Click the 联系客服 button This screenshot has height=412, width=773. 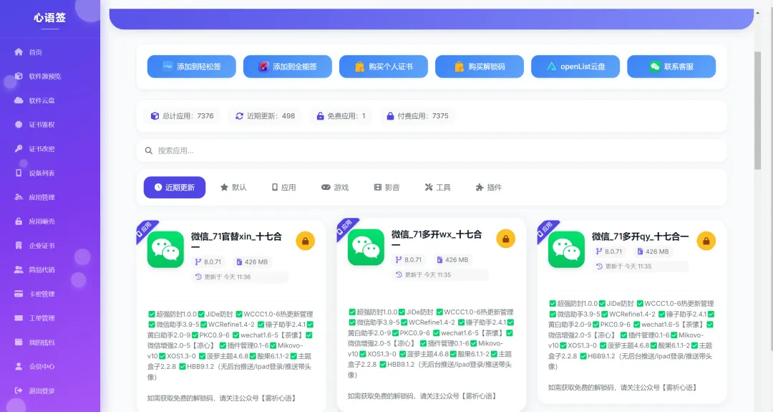671,67
